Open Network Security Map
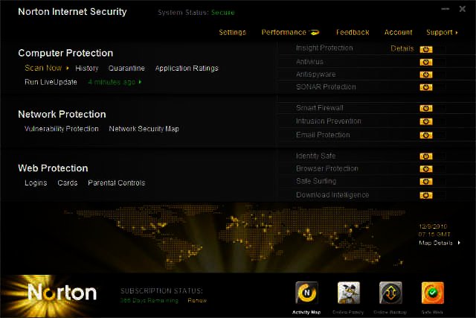 click(144, 129)
